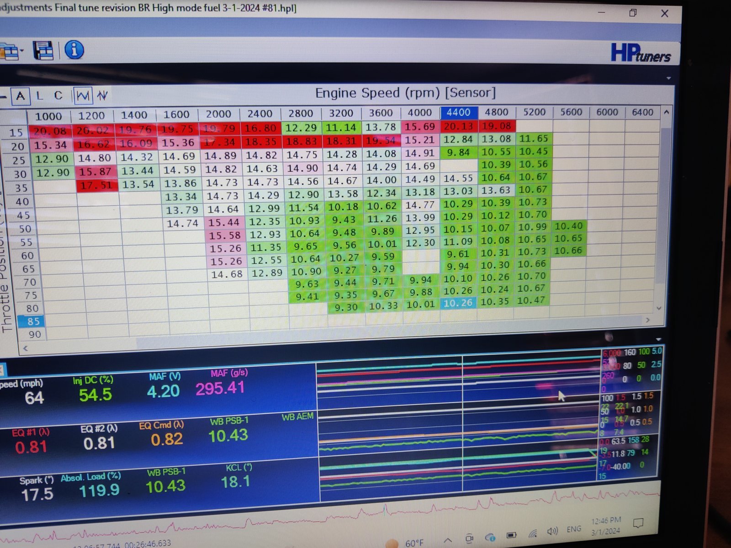Screen dimensions: 731x548
Task: Click the HP tuners logo
Action: tap(640, 53)
